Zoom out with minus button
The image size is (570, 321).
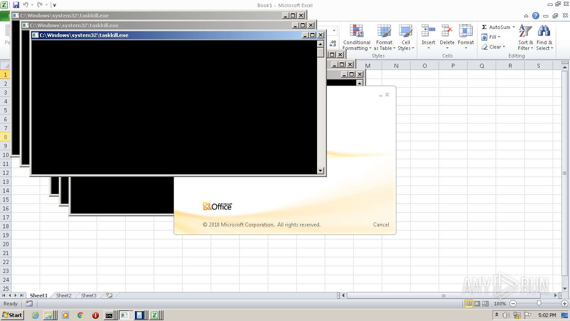513,304
